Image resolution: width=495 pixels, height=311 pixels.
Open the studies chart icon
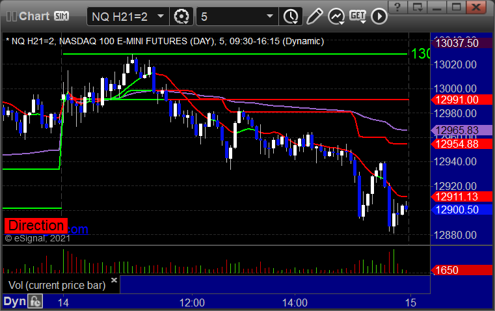[336, 16]
